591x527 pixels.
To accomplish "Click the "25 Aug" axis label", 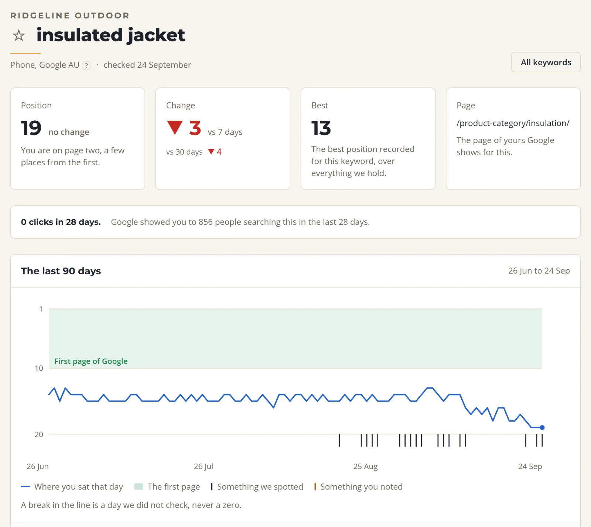I will (x=365, y=466).
